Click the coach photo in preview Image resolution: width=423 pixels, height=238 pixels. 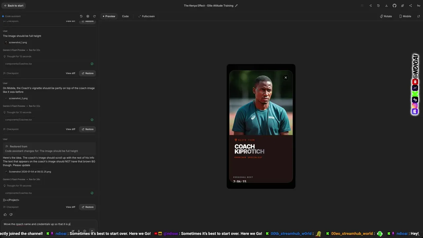click(261, 103)
